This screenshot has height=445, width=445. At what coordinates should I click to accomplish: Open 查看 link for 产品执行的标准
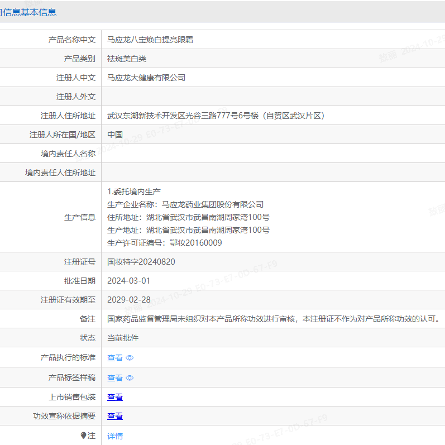(x=115, y=357)
